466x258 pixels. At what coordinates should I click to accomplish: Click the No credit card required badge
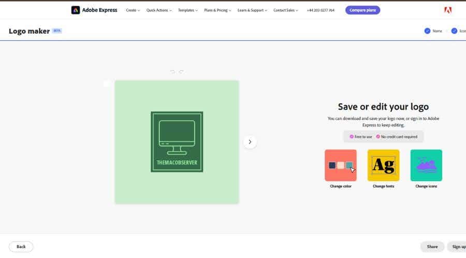[x=397, y=137]
